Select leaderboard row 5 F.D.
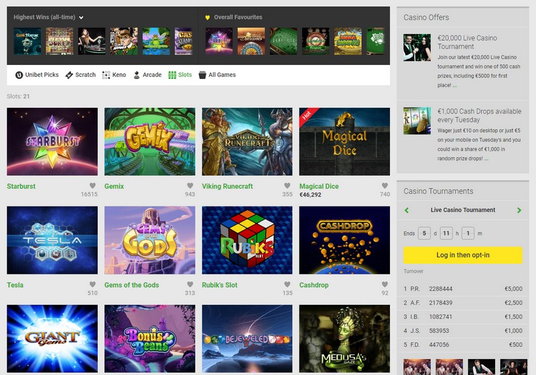Image resolution: width=536 pixels, height=375 pixels. pyautogui.click(x=463, y=345)
